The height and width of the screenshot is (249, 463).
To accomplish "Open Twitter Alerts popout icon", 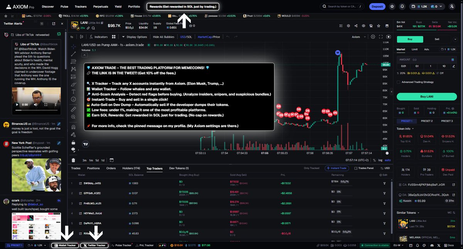I will pos(53,24).
